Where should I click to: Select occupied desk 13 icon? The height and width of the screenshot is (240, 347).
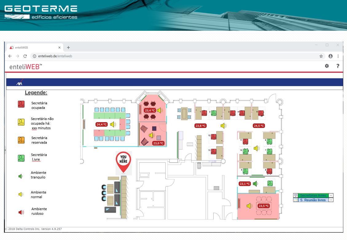coord(214,152)
